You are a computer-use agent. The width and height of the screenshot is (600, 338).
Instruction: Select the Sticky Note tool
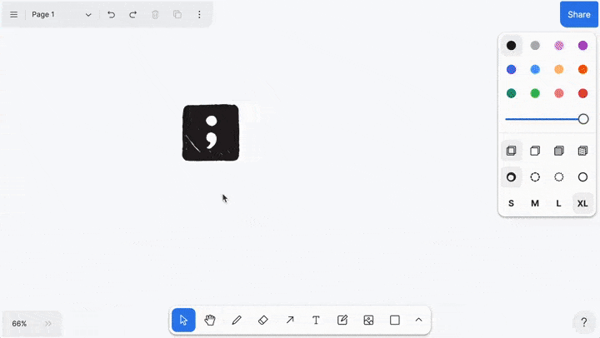[342, 320]
